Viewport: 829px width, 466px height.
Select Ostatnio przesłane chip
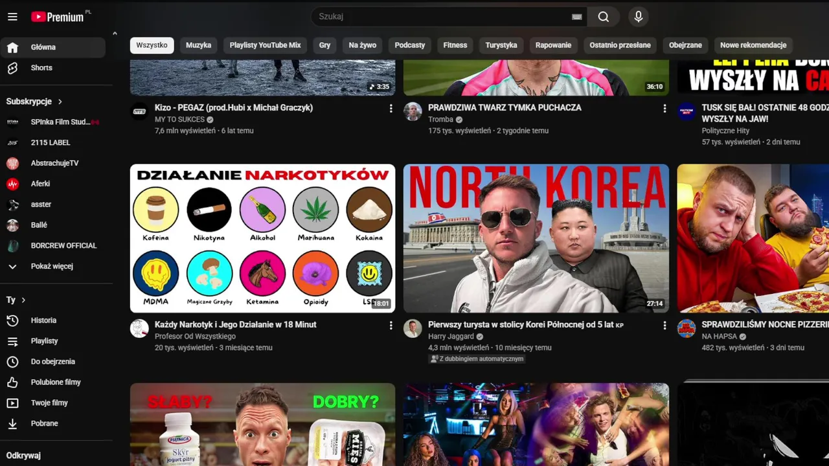click(620, 45)
